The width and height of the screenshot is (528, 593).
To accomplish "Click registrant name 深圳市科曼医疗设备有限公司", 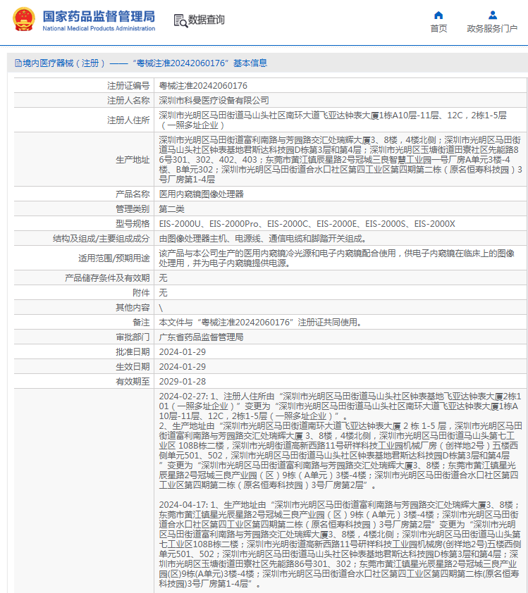I will tap(214, 101).
